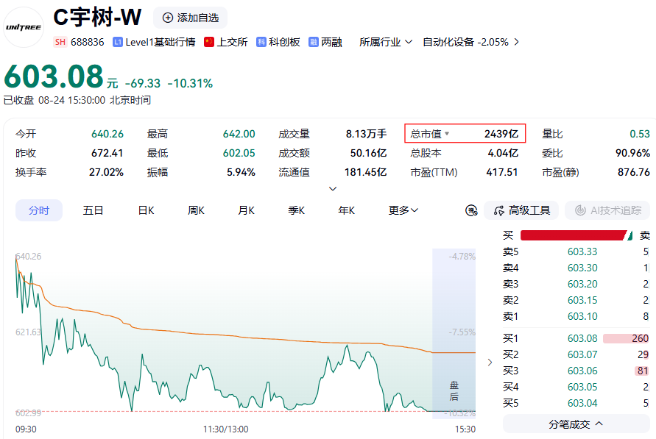Click the buy/sell ratio bar
The height and width of the screenshot is (439, 656).
(576, 235)
